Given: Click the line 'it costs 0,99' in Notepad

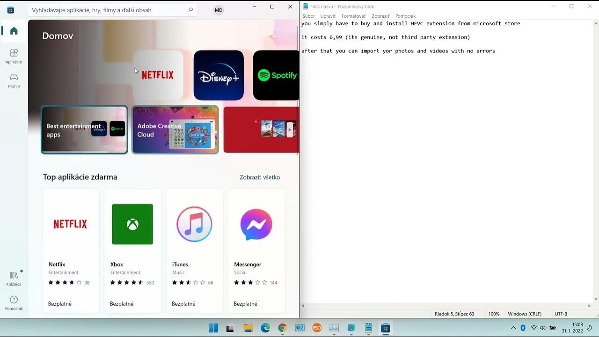Looking at the screenshot, I should coord(386,37).
